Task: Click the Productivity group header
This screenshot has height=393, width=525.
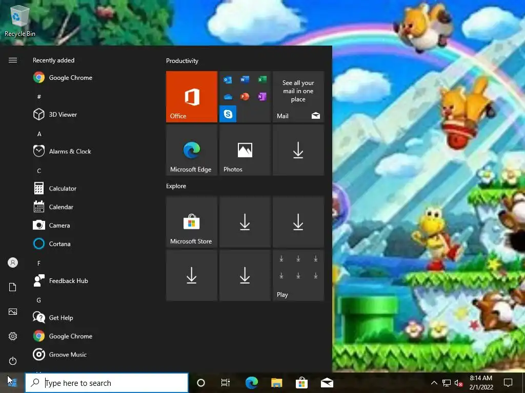Action: pos(182,61)
